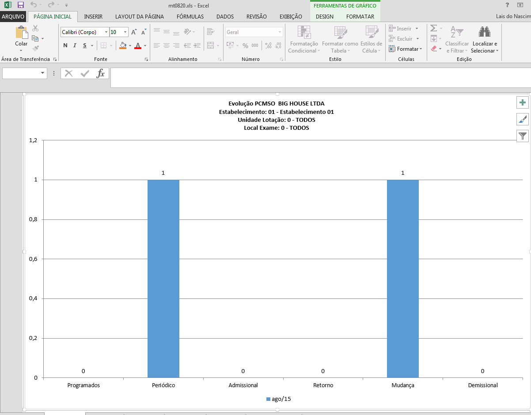Open Classificar e Filtrar menu
Viewport: 531px width, 415px height.
click(x=457, y=39)
